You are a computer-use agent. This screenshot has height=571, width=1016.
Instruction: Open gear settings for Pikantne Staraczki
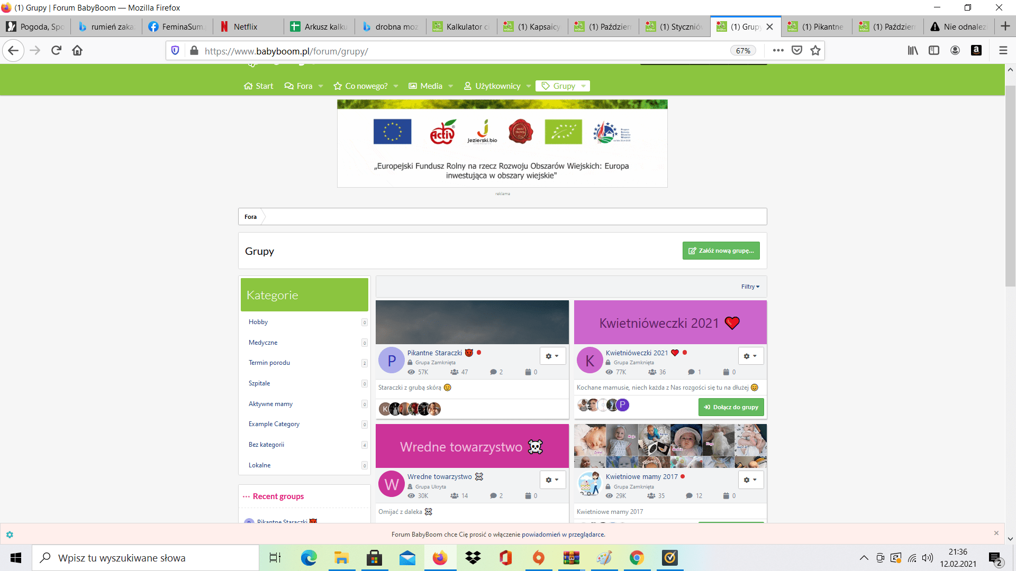coord(552,356)
